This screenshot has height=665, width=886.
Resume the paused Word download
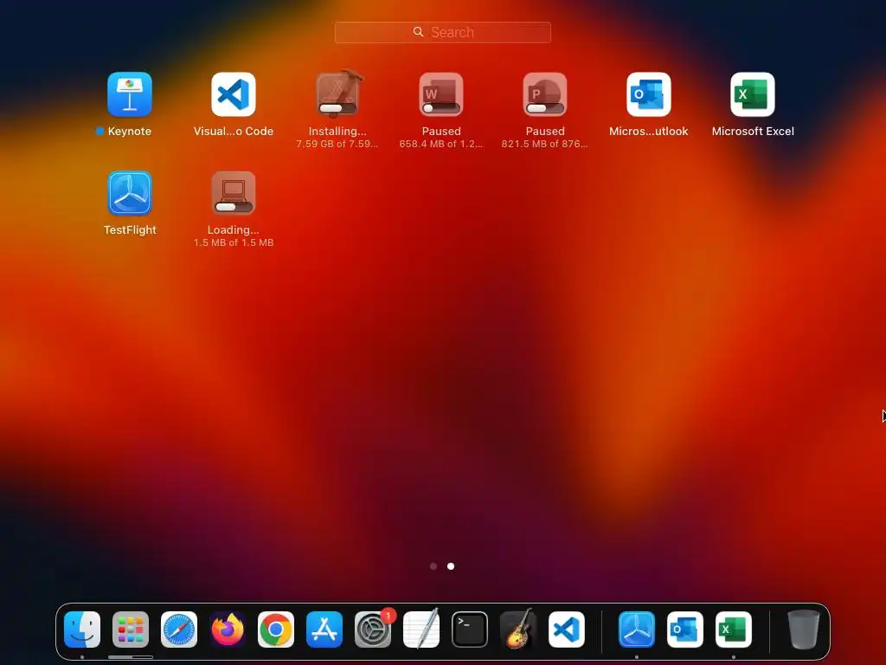coord(441,94)
